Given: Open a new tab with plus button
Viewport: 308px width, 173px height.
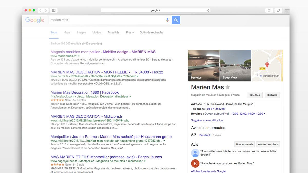Looking at the screenshot, I should point(287,12).
